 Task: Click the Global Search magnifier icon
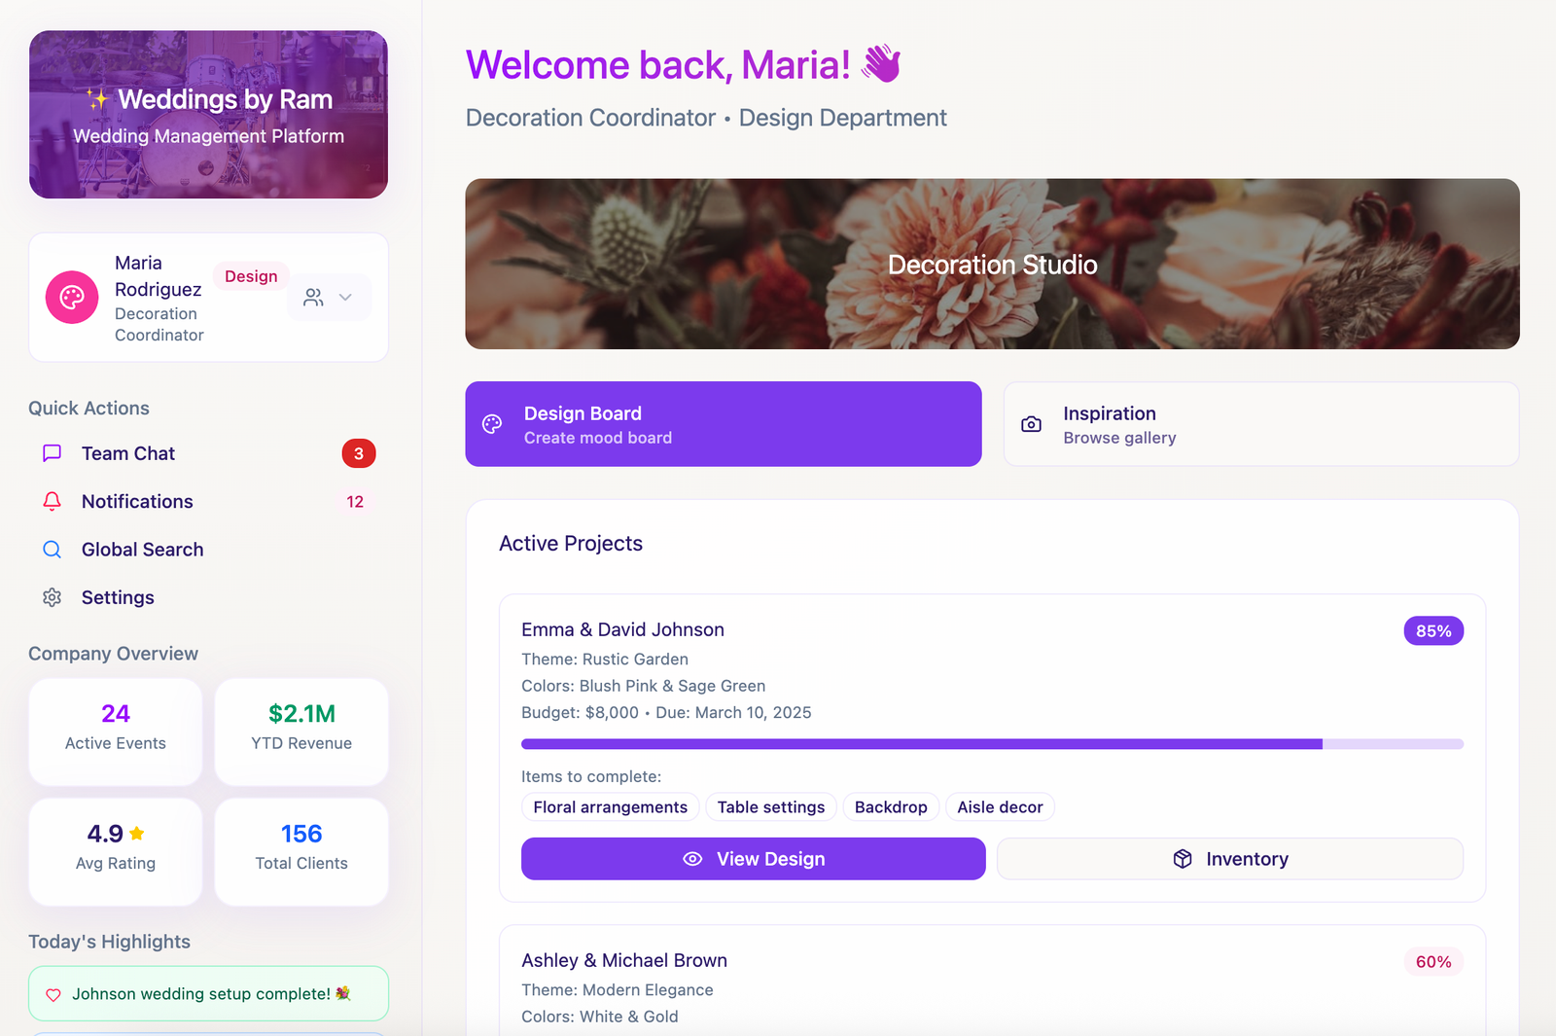53,550
